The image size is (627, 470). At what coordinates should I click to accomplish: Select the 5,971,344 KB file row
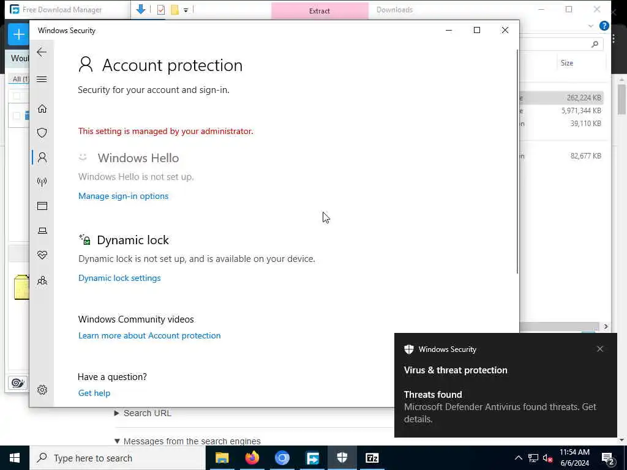click(561, 111)
